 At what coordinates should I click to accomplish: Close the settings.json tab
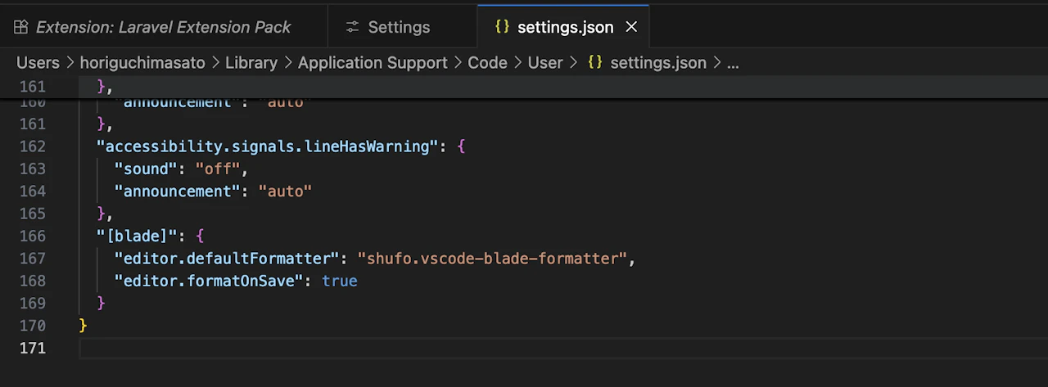(x=631, y=27)
